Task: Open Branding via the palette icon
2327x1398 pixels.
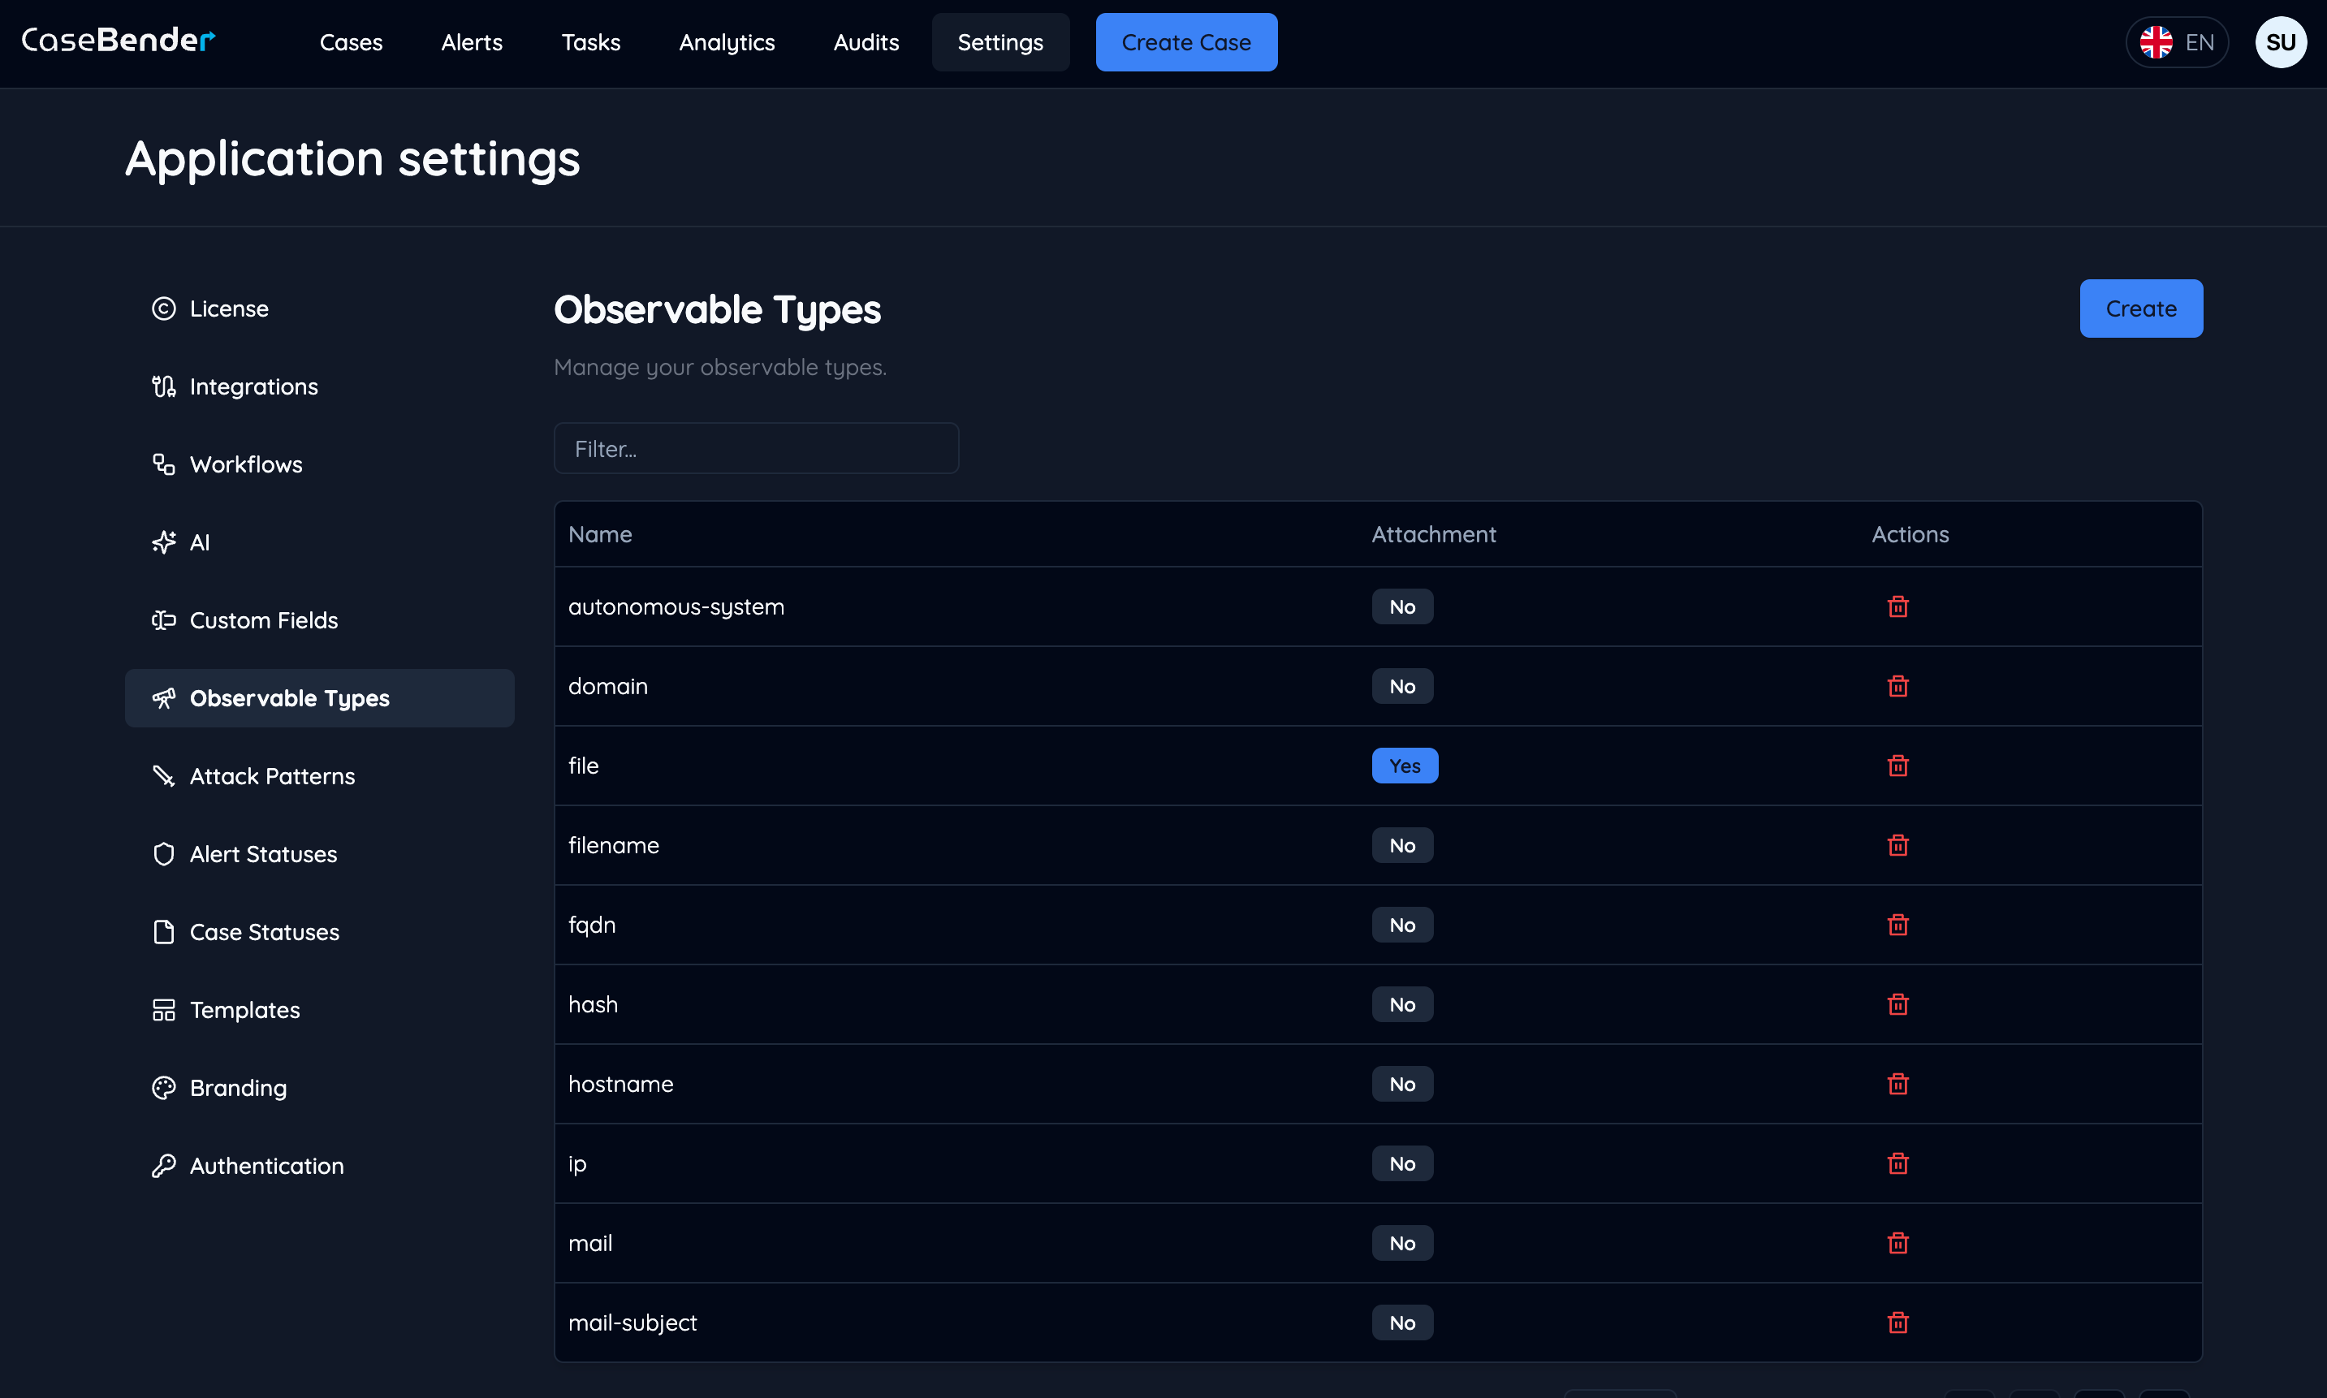Action: (163, 1087)
